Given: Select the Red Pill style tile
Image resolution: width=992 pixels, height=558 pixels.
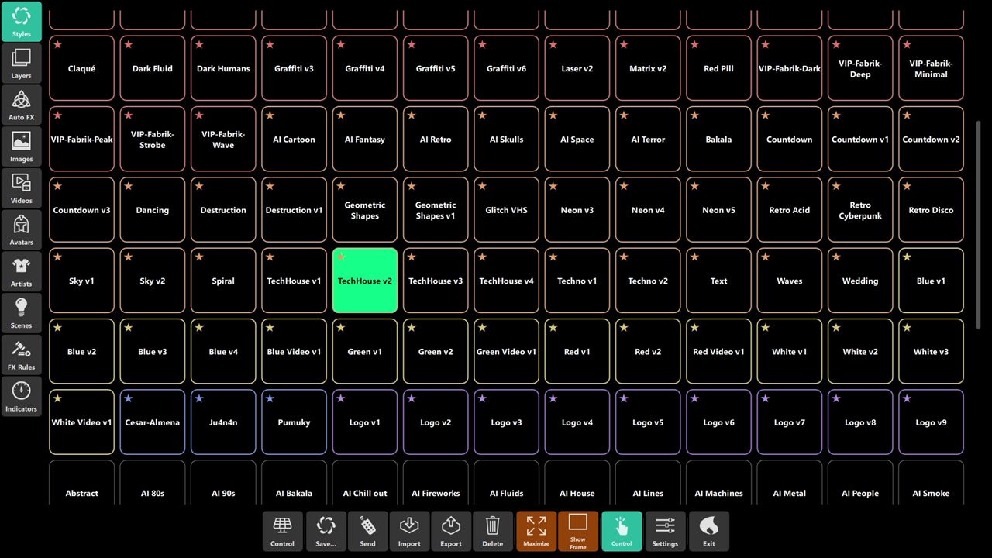Looking at the screenshot, I should click(718, 68).
